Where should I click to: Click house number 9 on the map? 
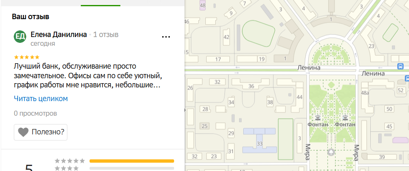pyautogui.click(x=231, y=13)
